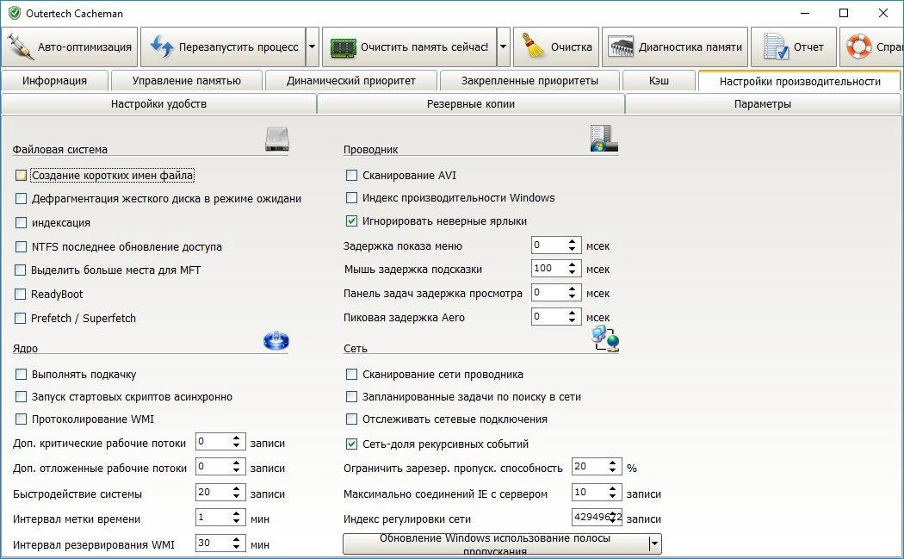The image size is (904, 559).
Task: Open the Резервные копии tab
Action: point(471,104)
